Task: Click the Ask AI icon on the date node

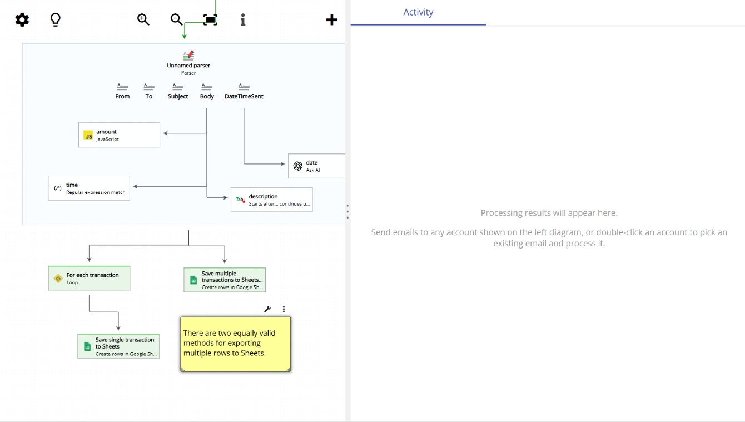Action: (299, 166)
